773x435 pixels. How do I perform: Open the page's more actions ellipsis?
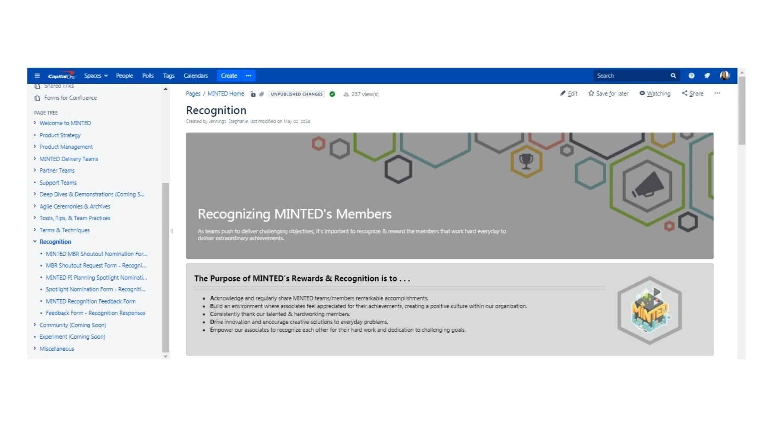[x=717, y=93]
